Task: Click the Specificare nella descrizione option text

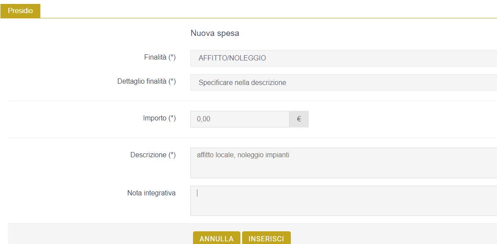Action: pyautogui.click(x=243, y=83)
